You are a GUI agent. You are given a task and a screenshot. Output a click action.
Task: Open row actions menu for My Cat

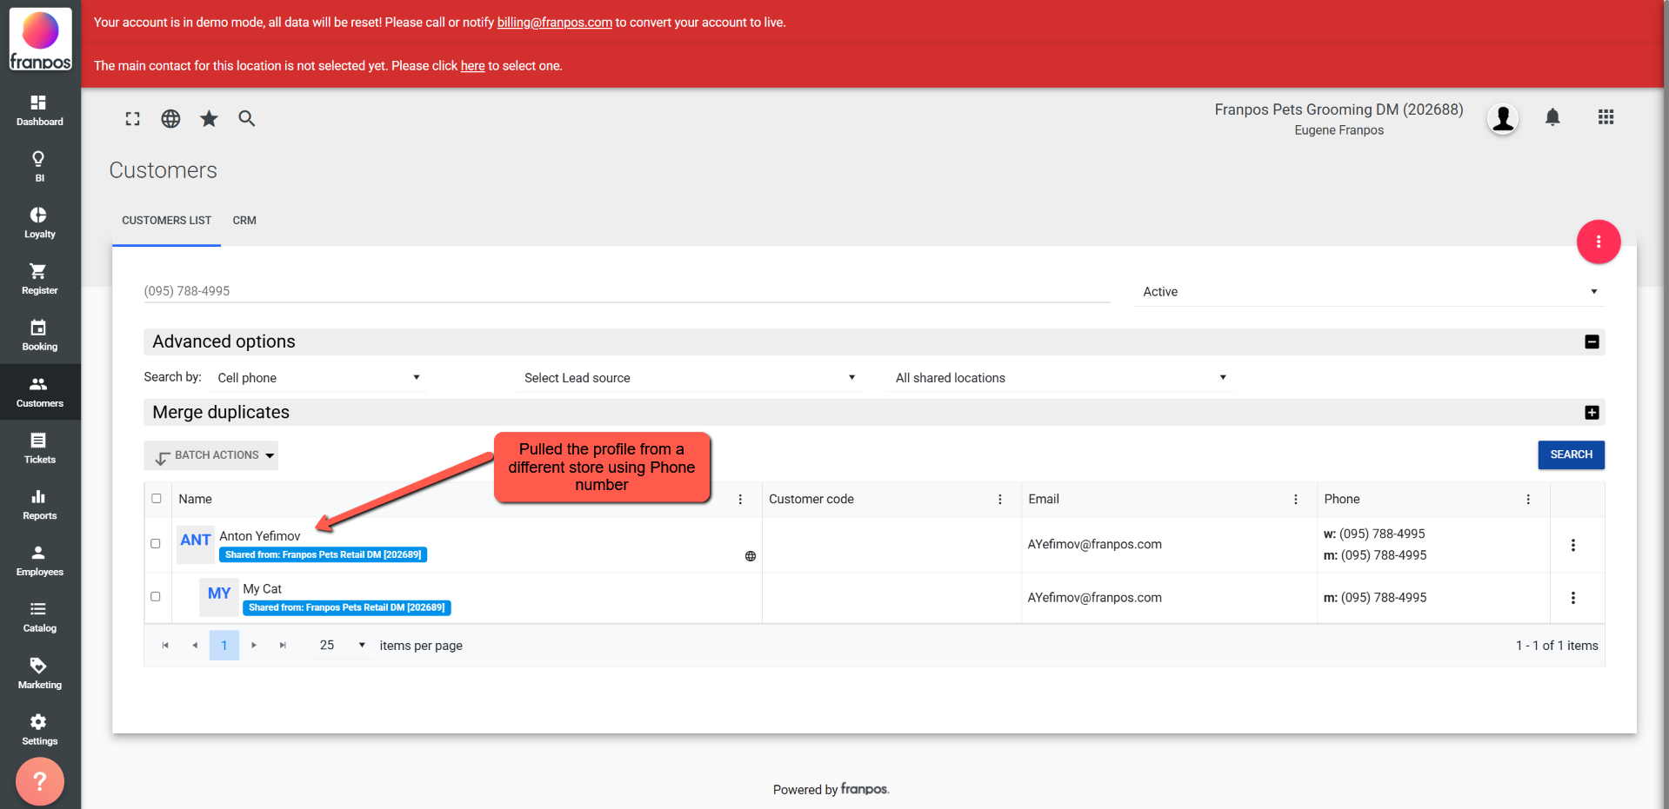(x=1572, y=598)
